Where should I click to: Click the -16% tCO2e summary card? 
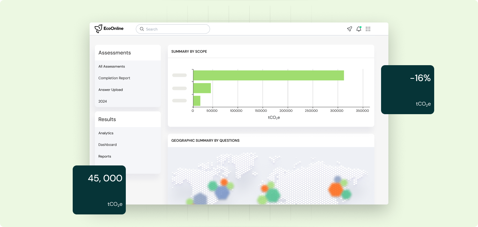pos(407,89)
